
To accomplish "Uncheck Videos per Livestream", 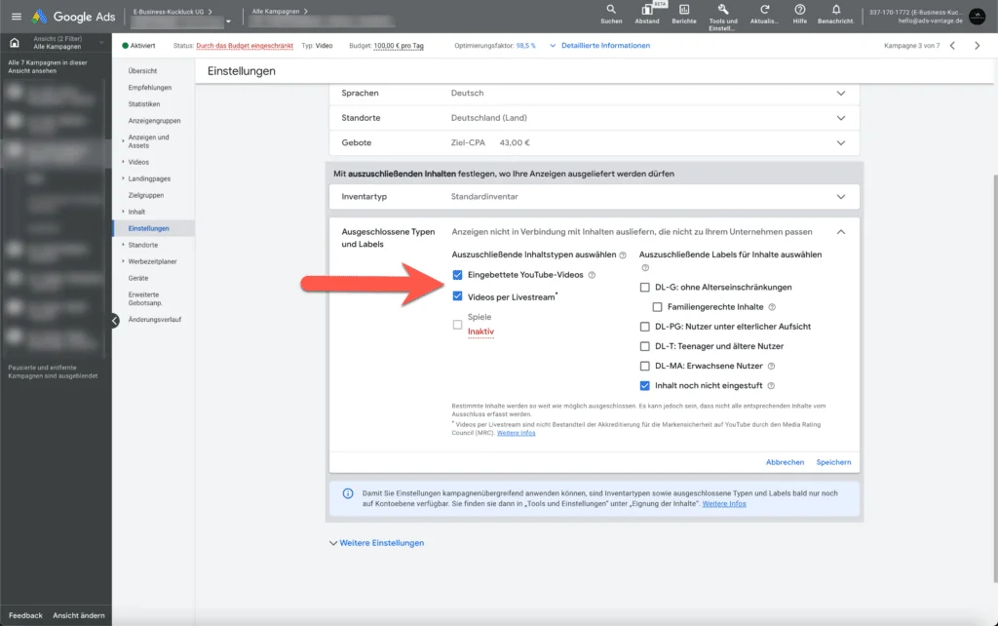I will click(x=457, y=296).
